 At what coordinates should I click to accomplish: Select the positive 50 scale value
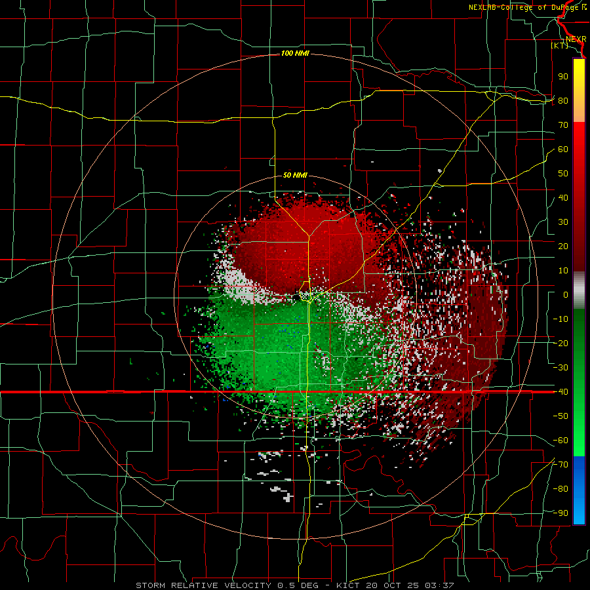(563, 174)
